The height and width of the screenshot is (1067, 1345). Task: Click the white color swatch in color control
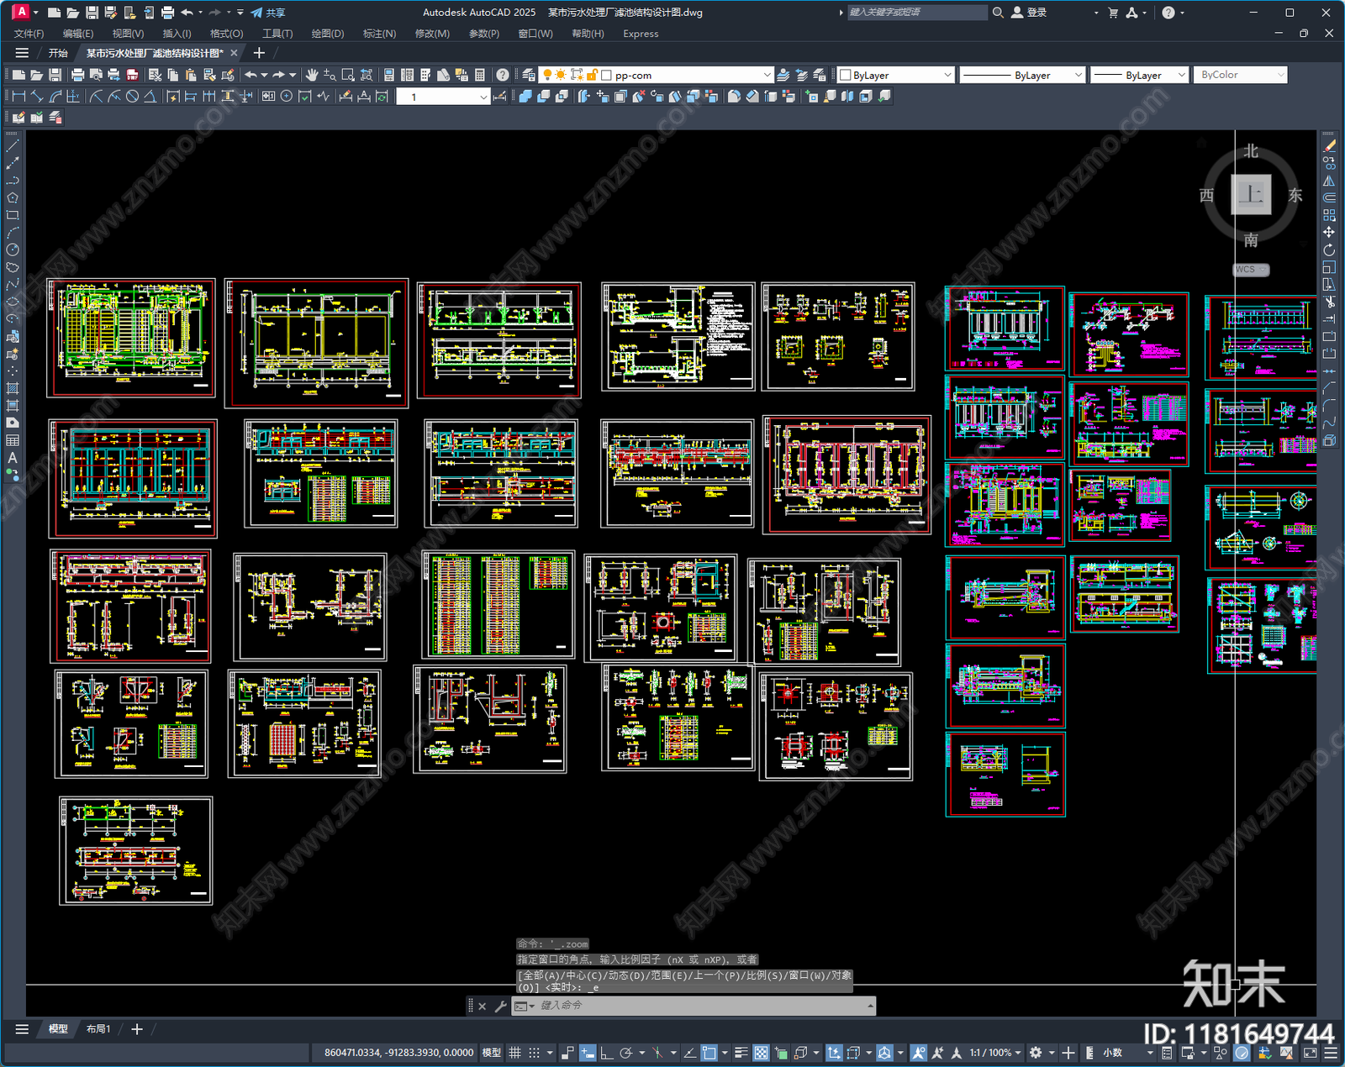point(846,75)
